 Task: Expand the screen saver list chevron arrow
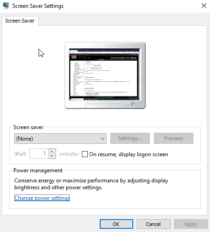[102, 139]
